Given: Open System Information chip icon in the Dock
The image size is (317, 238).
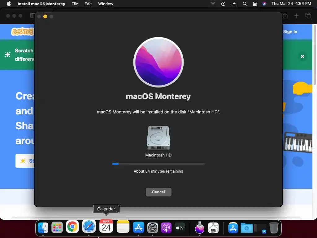Looking at the screenshot, I should coord(213,228).
